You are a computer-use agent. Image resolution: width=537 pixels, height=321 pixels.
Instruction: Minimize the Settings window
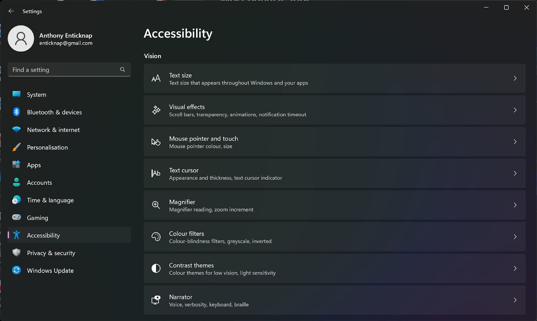(x=486, y=7)
